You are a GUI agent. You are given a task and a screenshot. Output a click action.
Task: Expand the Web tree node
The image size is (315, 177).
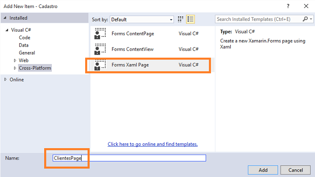point(15,60)
